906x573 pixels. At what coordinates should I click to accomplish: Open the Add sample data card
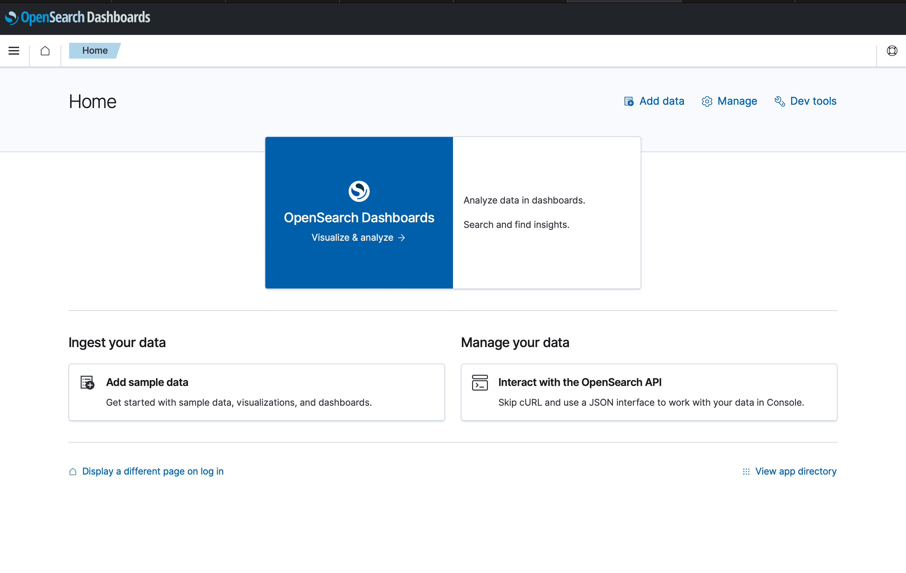(256, 392)
